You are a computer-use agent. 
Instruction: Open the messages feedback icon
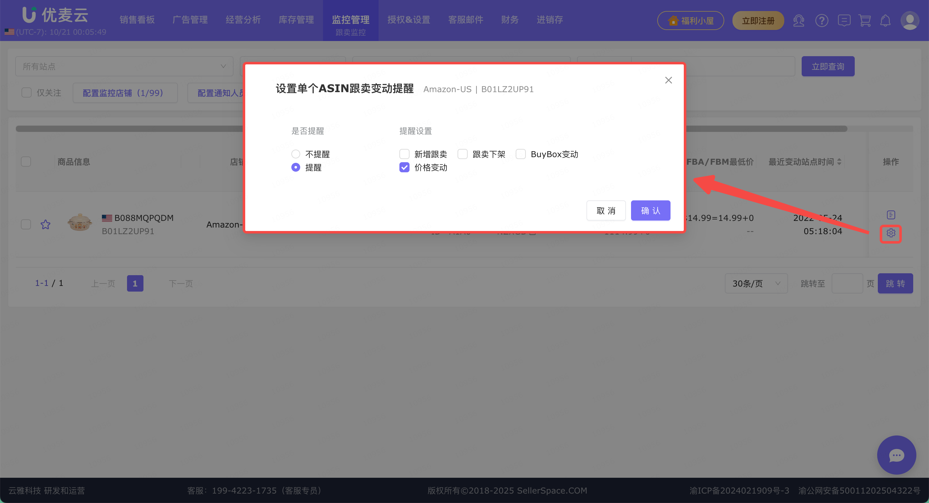(844, 21)
